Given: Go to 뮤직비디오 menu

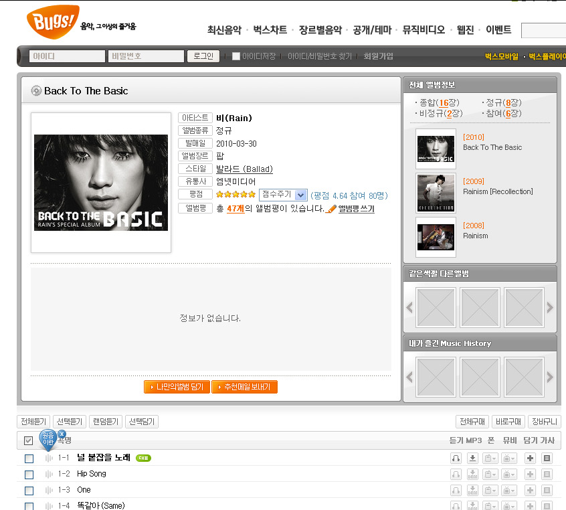Looking at the screenshot, I should pos(423,29).
